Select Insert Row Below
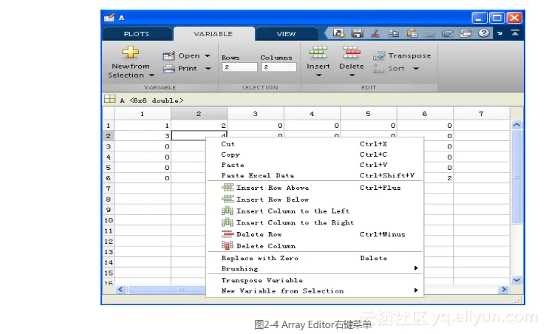This screenshot has width=546, height=334. (315, 200)
